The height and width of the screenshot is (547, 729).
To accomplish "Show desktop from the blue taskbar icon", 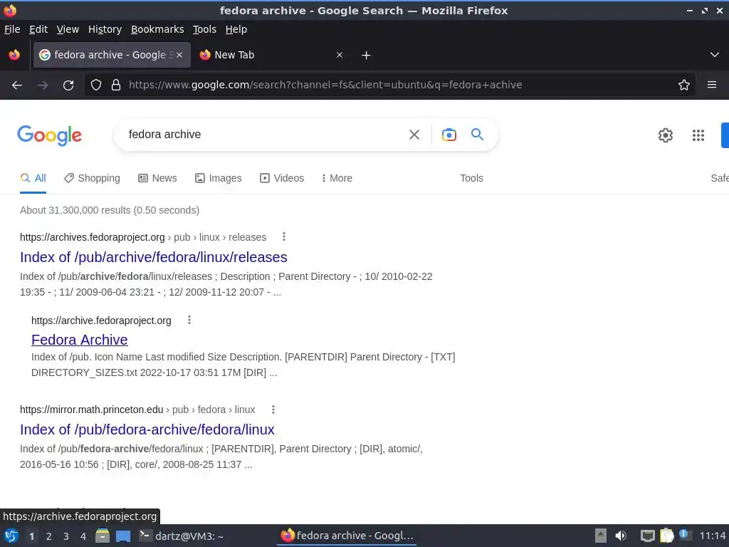I will (123, 536).
